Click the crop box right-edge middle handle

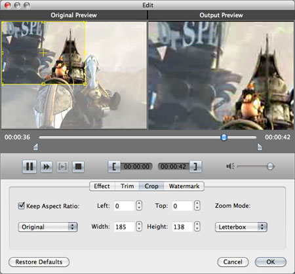click(x=85, y=53)
